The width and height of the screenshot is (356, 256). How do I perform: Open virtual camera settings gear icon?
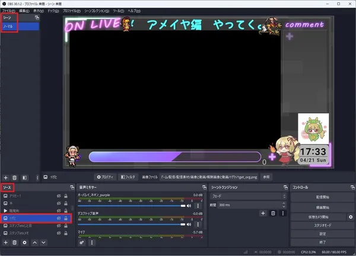[x=350, y=217]
